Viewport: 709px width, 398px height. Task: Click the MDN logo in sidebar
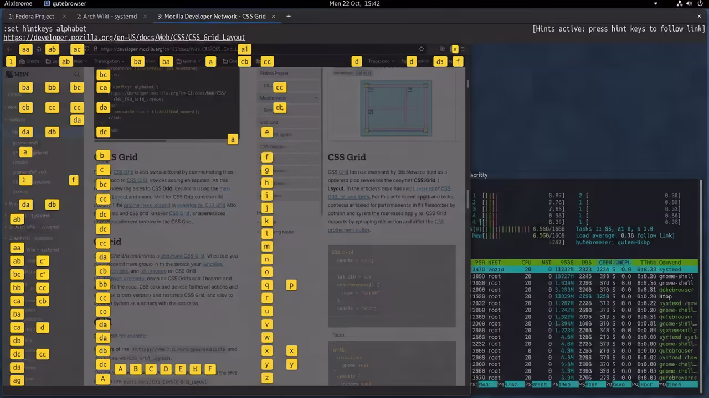[17, 74]
